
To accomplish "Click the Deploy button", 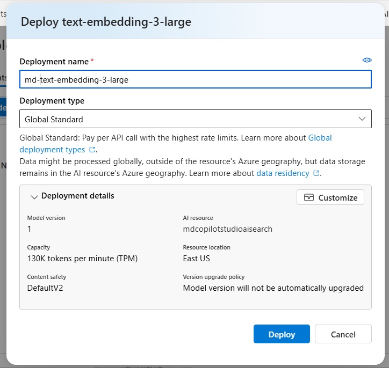I will click(282, 334).
